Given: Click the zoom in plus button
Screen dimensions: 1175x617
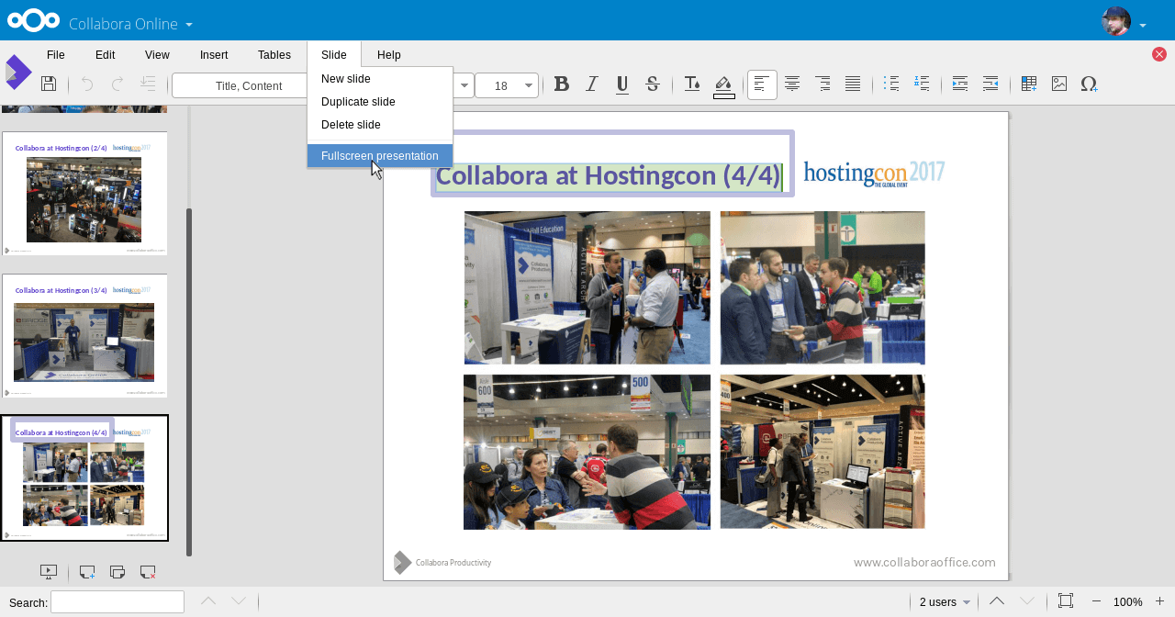Looking at the screenshot, I should (x=1160, y=601).
